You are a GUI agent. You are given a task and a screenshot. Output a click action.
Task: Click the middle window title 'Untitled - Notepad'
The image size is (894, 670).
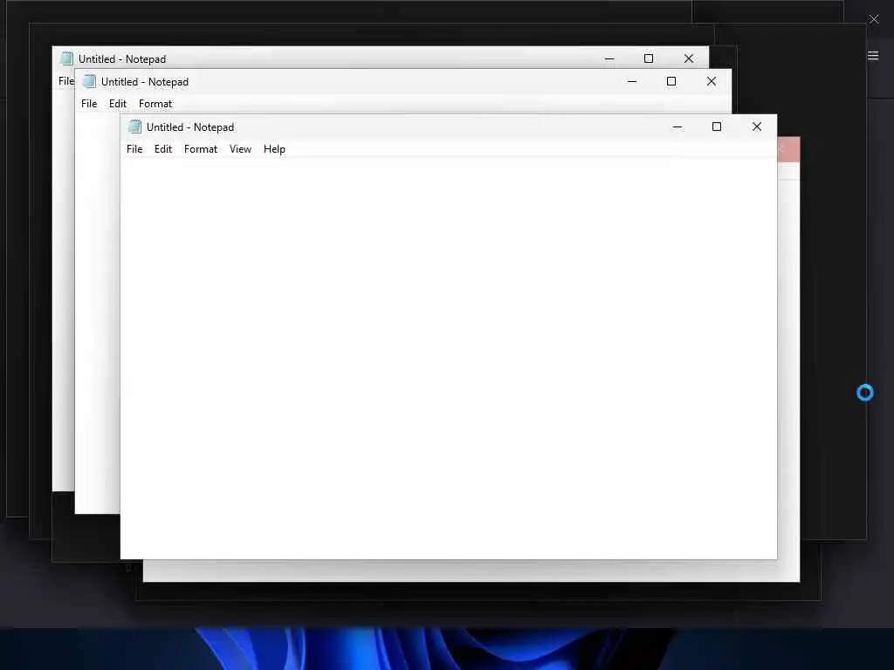[145, 82]
